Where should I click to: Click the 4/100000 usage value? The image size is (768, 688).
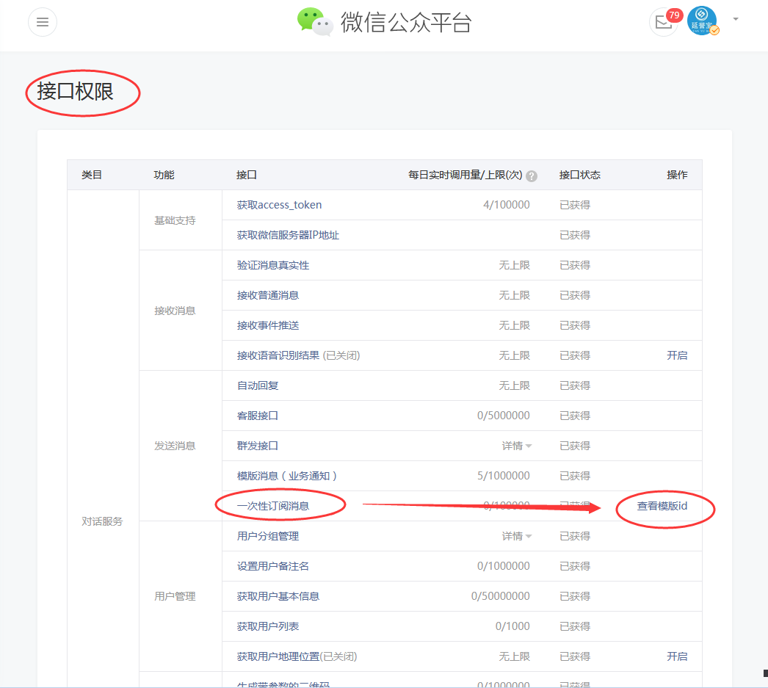(507, 205)
